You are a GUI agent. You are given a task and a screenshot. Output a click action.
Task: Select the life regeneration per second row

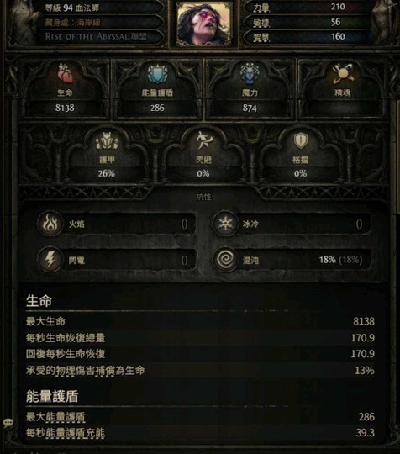coord(200,338)
